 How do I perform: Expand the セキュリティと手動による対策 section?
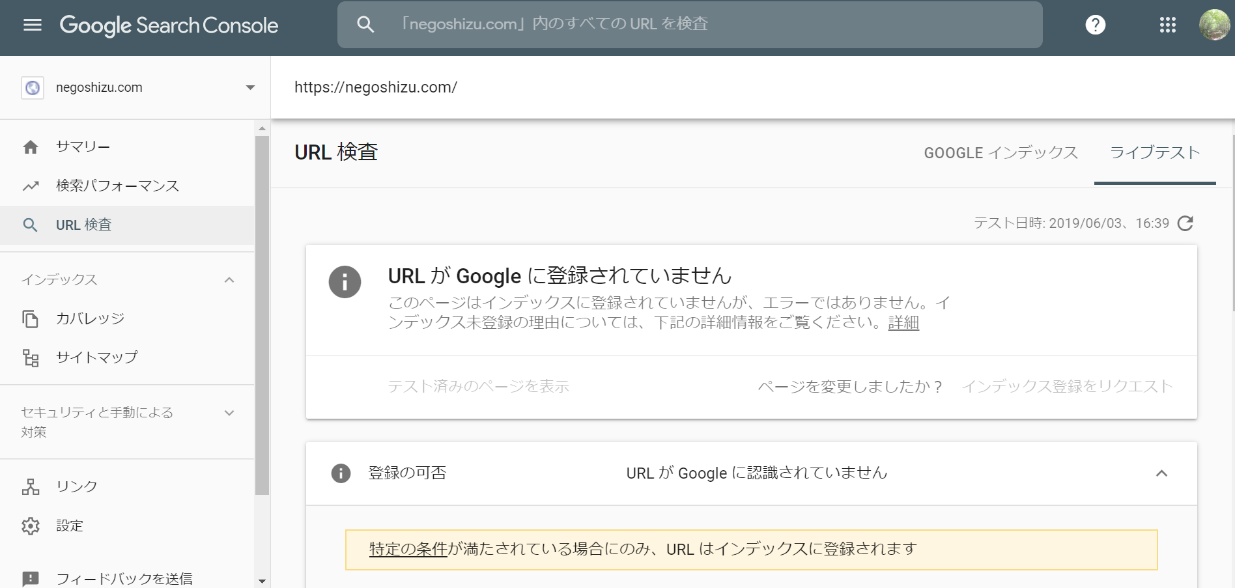click(229, 413)
